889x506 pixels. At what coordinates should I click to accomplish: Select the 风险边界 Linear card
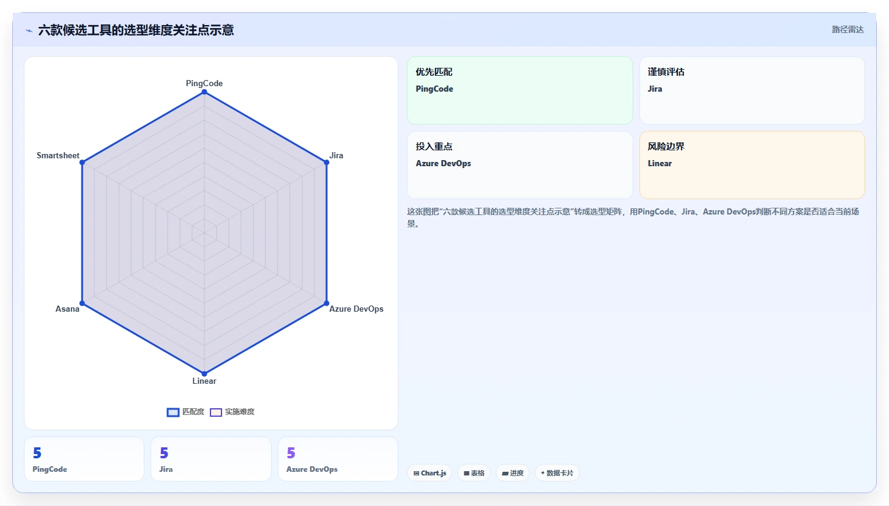tap(752, 165)
